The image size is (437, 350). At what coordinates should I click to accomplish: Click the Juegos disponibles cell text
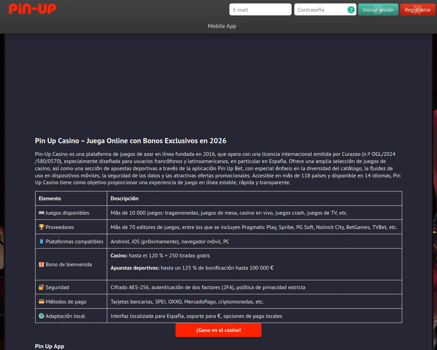coord(67,213)
